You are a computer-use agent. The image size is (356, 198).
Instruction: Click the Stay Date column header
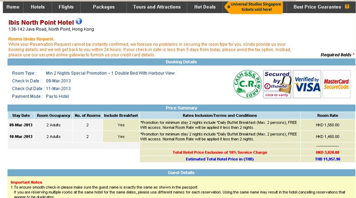click(x=21, y=116)
